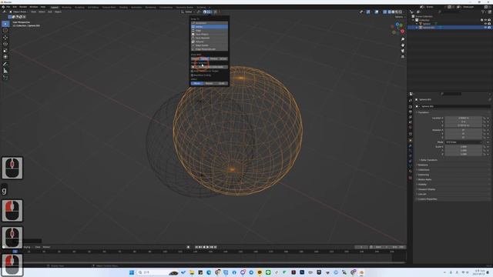Select the Move tool
The width and height of the screenshot is (493, 277).
point(5,38)
